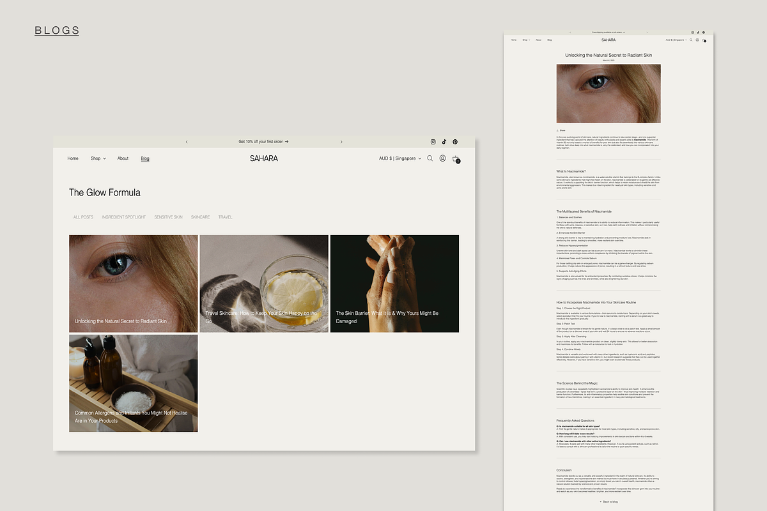Show previous announcement before 10% off message

click(x=187, y=142)
